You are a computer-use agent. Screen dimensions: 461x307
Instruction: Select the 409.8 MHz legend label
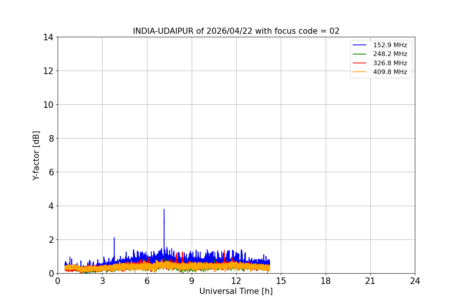(x=390, y=72)
